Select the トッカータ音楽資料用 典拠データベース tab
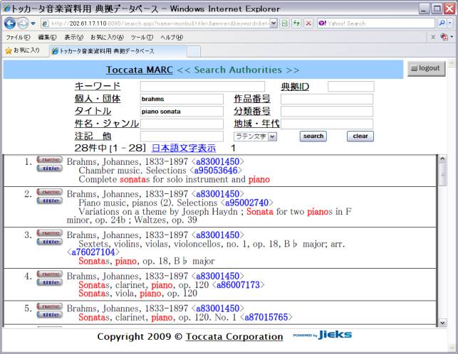458x354 pixels. tap(118, 51)
